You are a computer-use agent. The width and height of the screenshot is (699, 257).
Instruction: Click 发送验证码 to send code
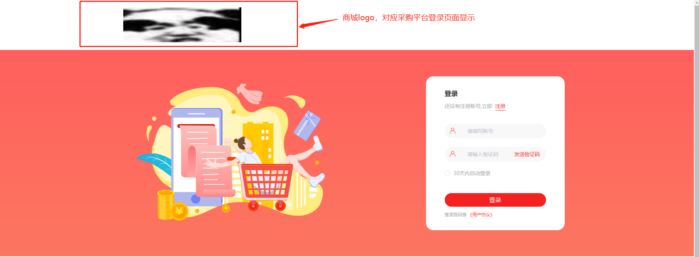point(527,154)
